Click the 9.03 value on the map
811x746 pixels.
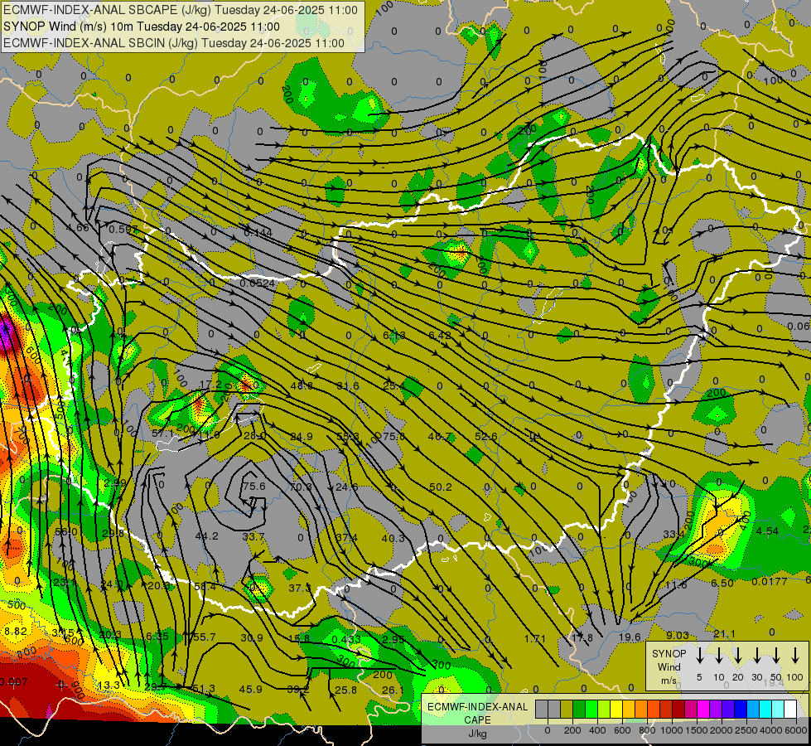(x=677, y=635)
